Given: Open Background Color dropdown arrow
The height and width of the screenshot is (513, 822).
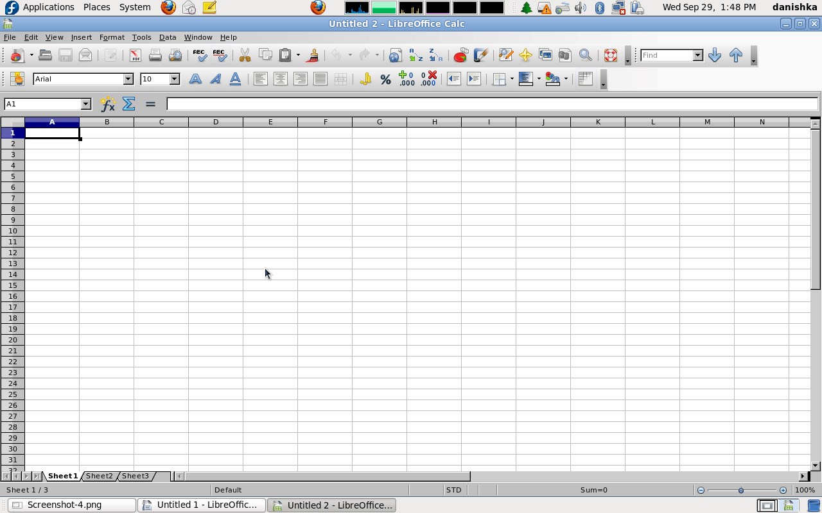Looking at the screenshot, I should 538,79.
